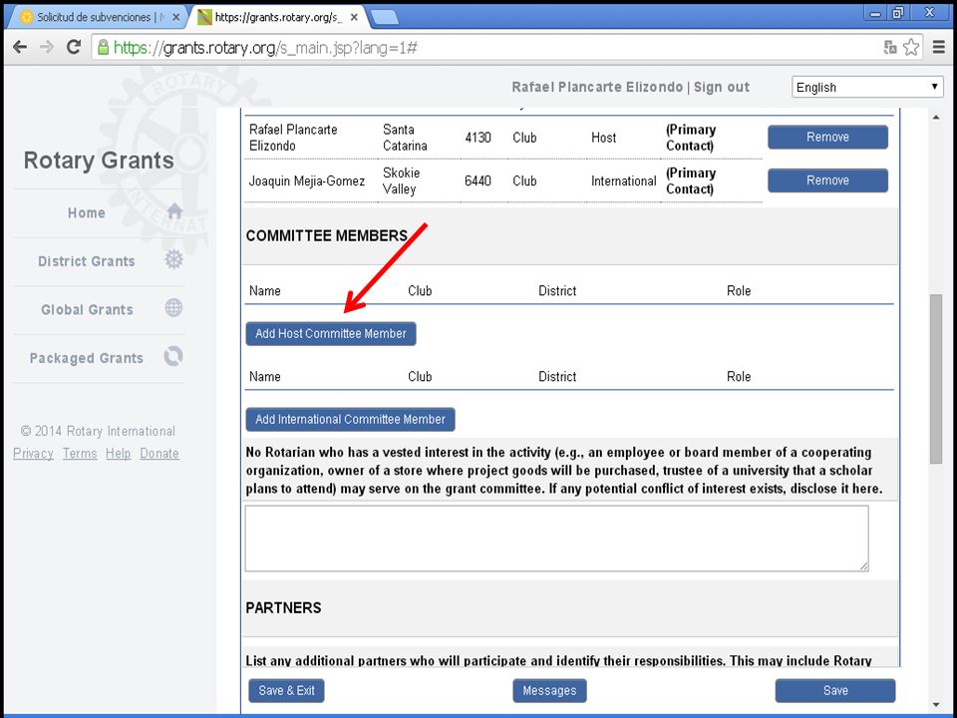The height and width of the screenshot is (718, 957).
Task: Open the Privacy link in footer
Action: click(x=33, y=454)
